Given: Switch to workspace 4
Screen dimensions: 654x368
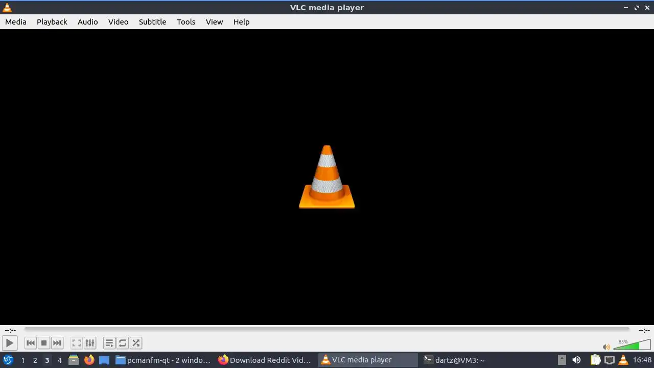Looking at the screenshot, I should (59, 360).
